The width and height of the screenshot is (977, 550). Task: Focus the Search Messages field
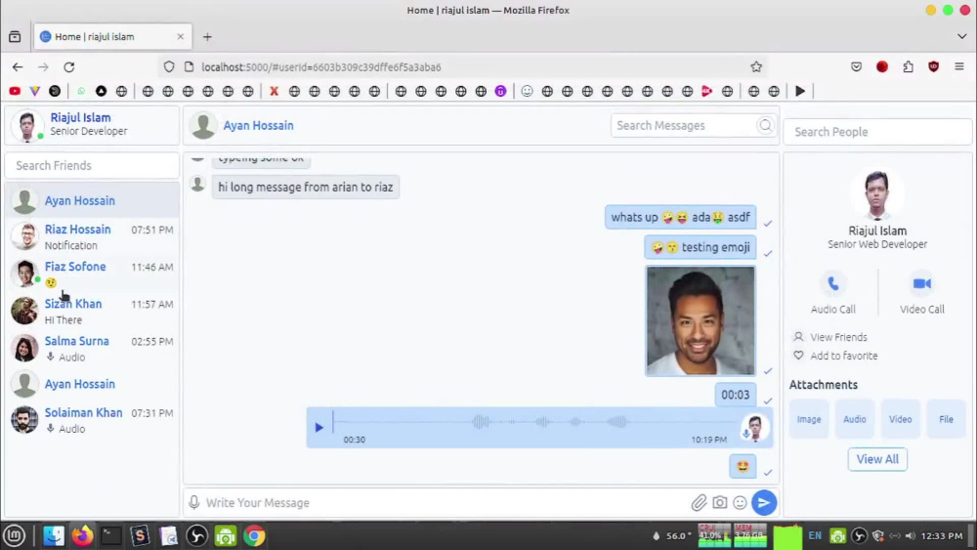684,126
